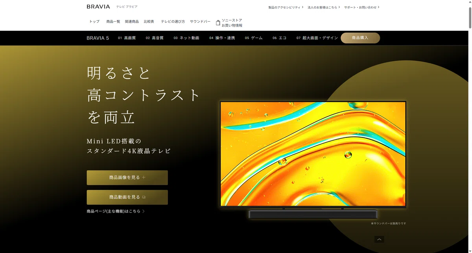
Task: Jump to 04 操作・連携 section
Action: 222,38
